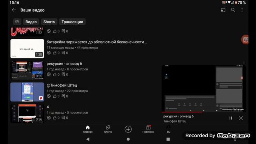Select the Shorts filter chip
This screenshot has height=144, width=256.
tap(49, 22)
